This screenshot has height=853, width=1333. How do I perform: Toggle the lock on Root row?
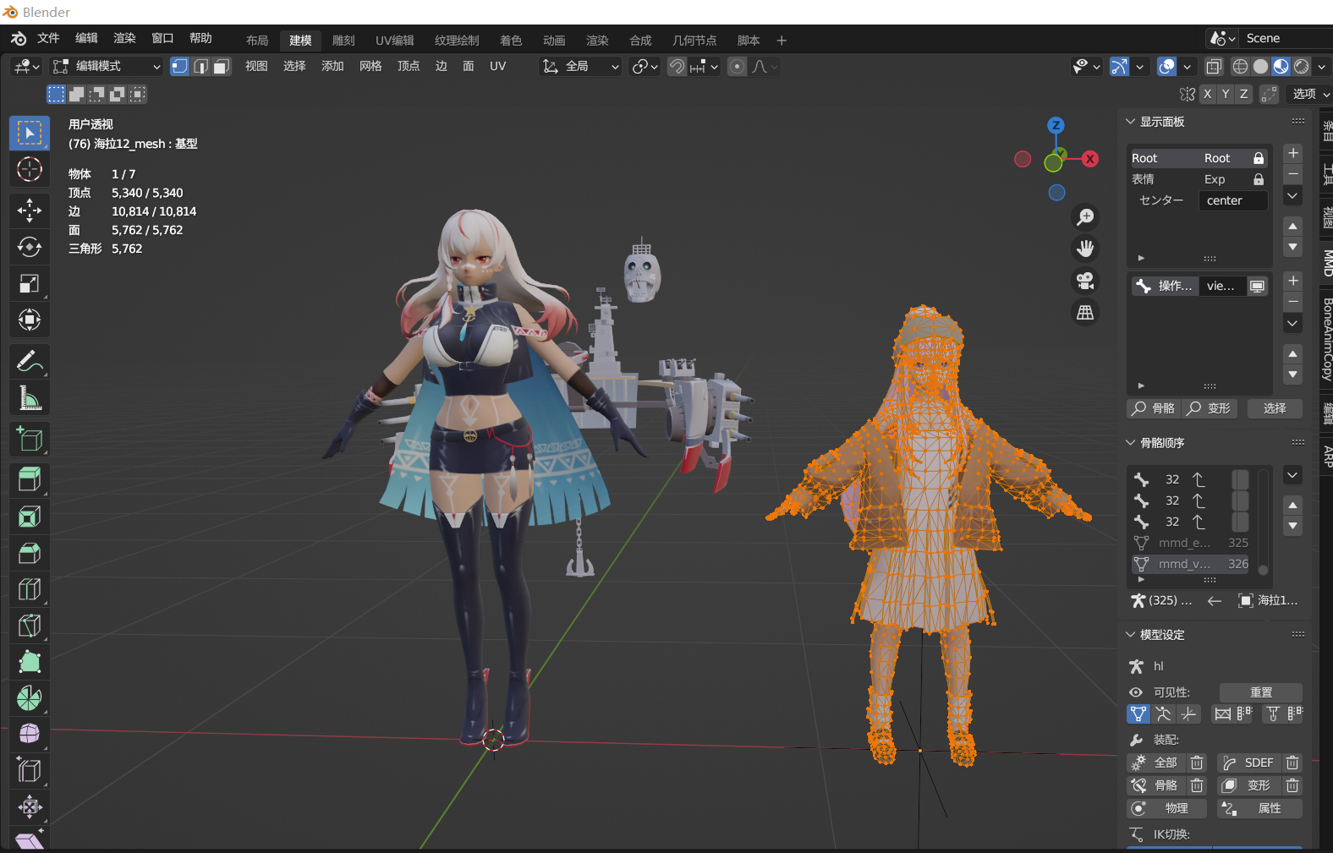1259,158
